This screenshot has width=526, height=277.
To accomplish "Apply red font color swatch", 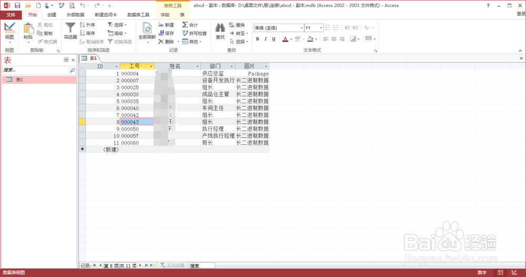I will pos(285,39).
